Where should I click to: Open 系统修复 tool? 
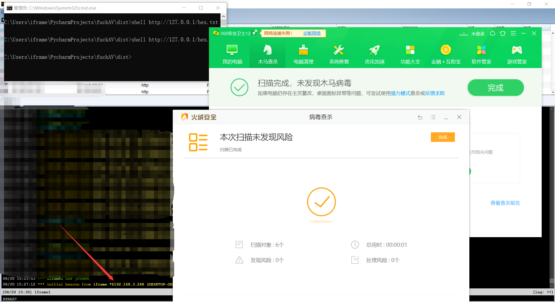339,54
